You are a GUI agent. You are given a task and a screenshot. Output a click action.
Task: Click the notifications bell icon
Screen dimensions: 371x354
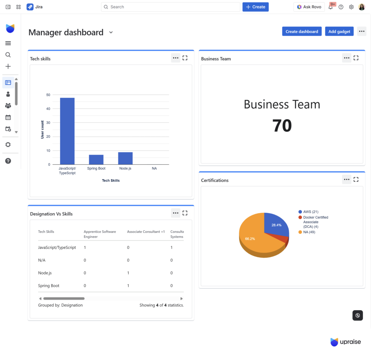[330, 7]
